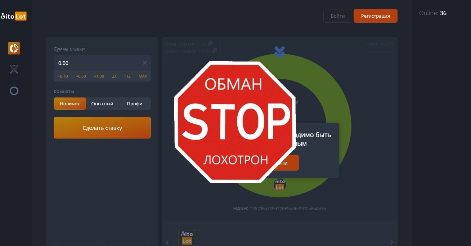Click the BitoLot logo in the corner
The width and height of the screenshot is (471, 246).
coord(13,16)
